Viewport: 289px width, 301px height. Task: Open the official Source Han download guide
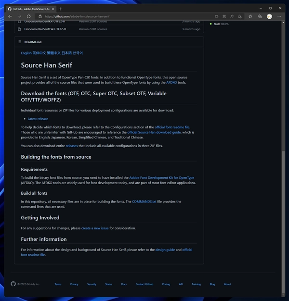click(x=154, y=132)
